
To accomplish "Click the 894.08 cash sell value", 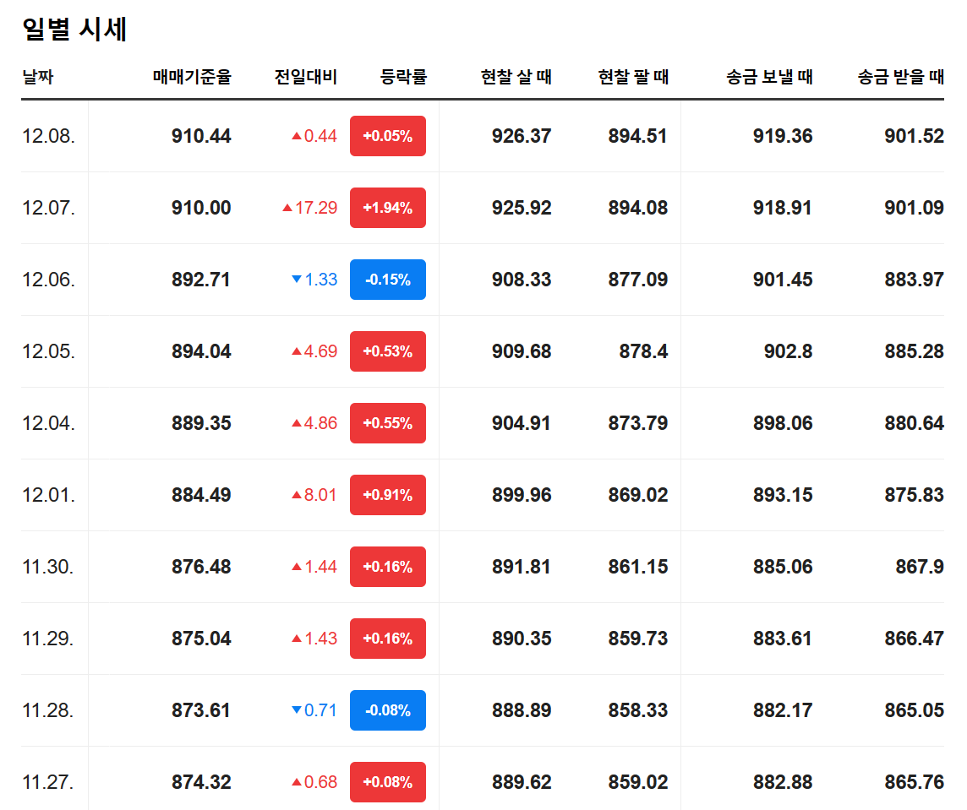I will [637, 208].
